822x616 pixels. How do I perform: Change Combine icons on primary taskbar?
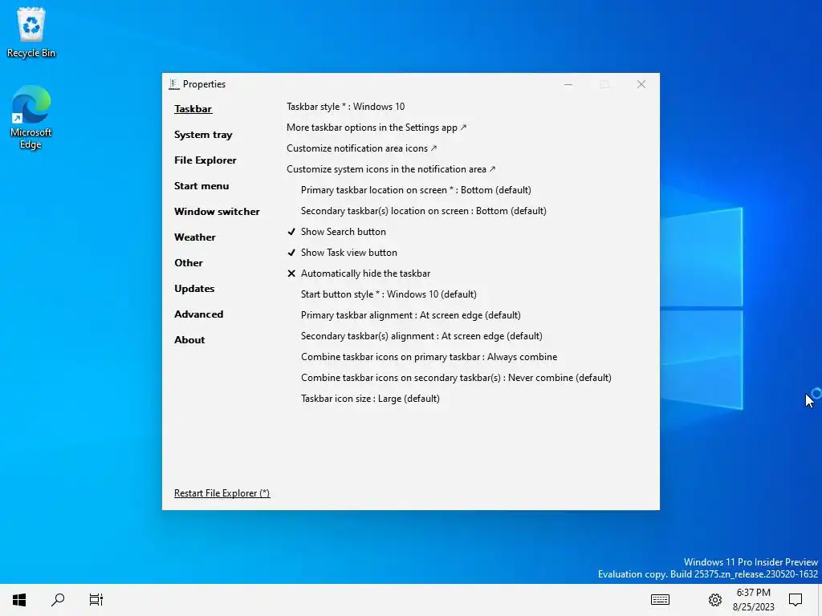click(429, 357)
